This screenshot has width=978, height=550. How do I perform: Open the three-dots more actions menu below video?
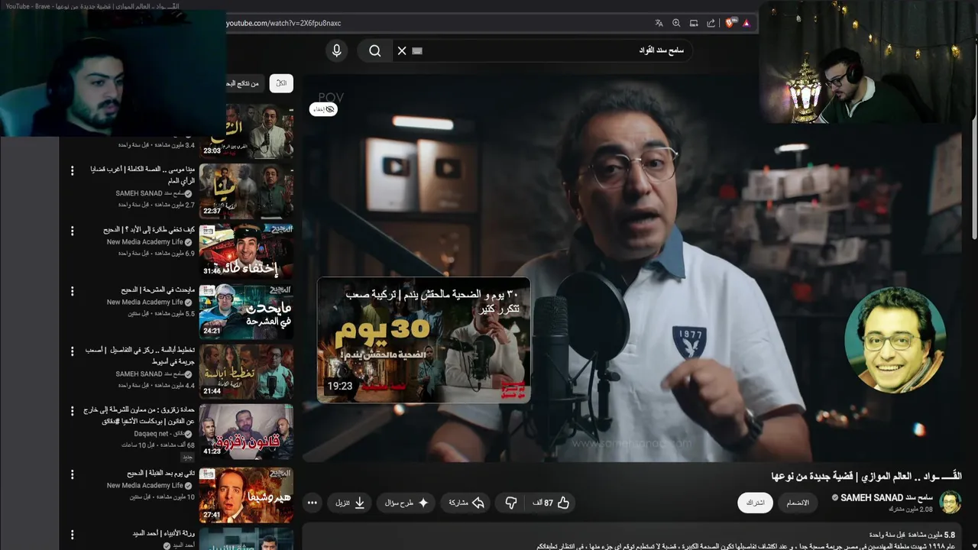click(x=312, y=503)
